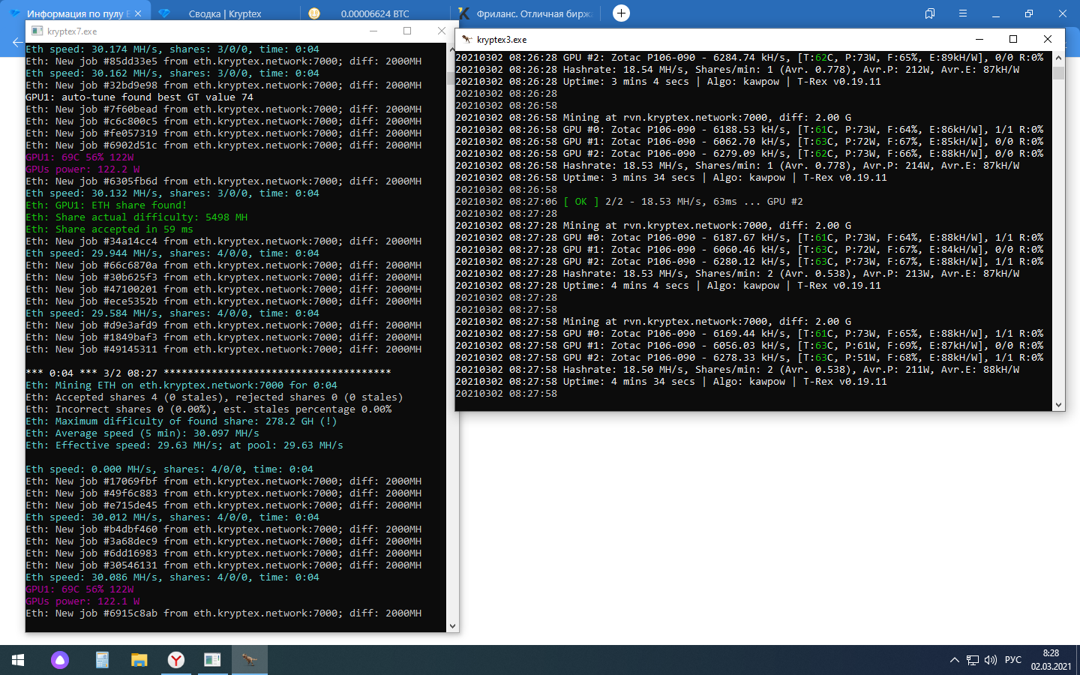Select 'GPUs power: 122.2 W' line

coord(82,169)
